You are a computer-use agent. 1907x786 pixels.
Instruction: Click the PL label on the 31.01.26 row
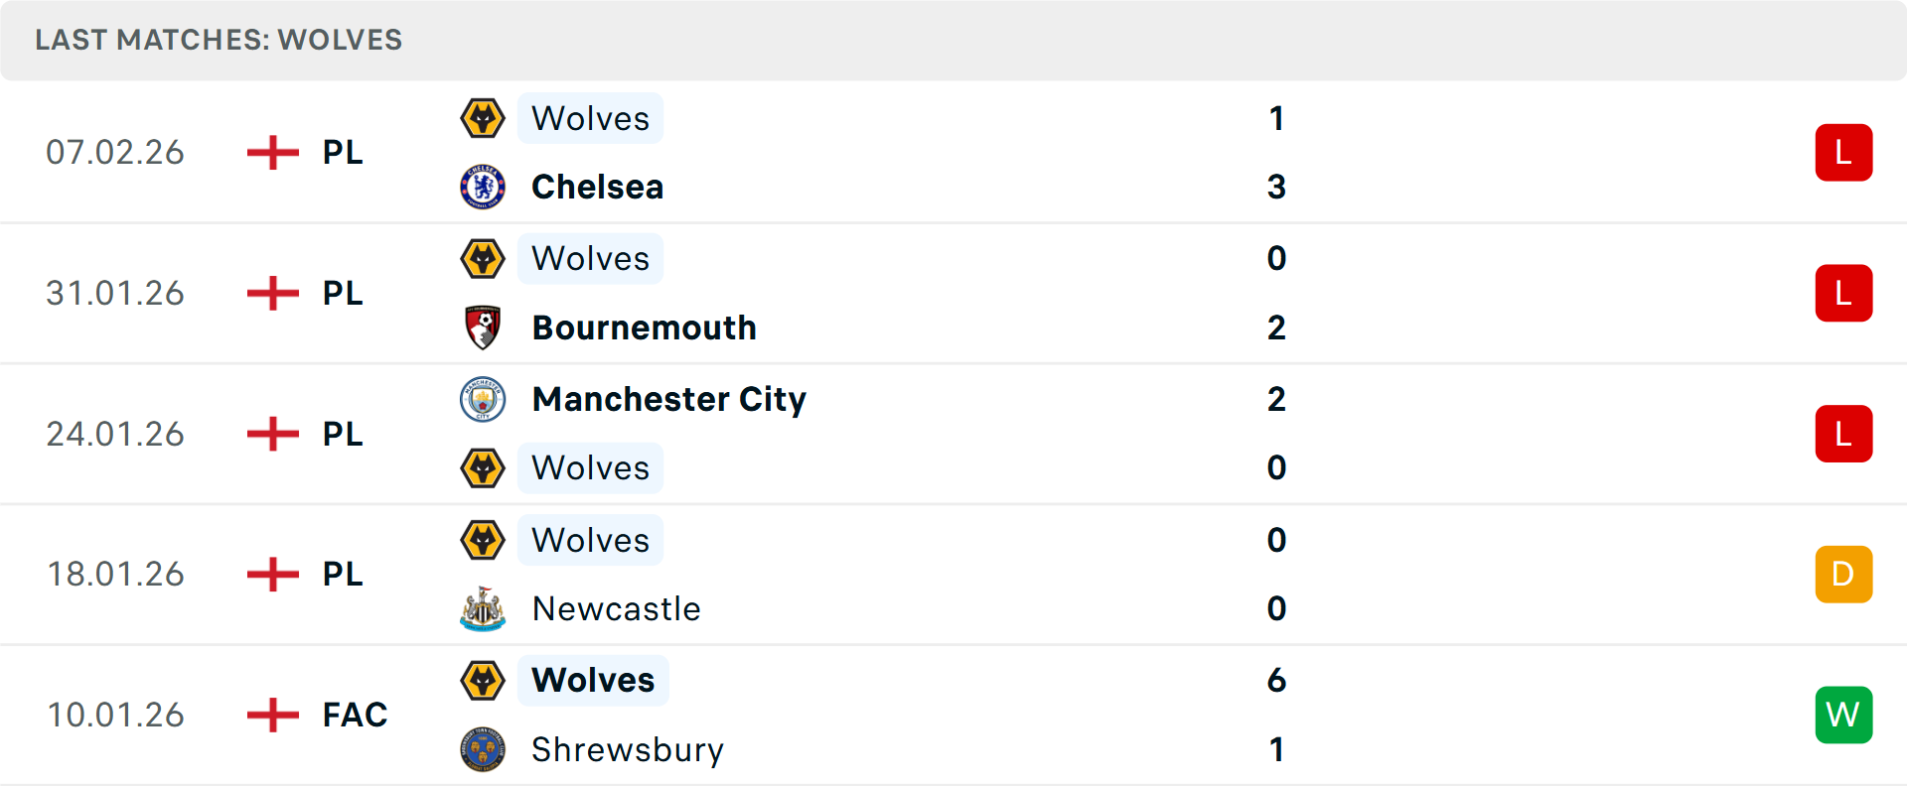coord(342,293)
